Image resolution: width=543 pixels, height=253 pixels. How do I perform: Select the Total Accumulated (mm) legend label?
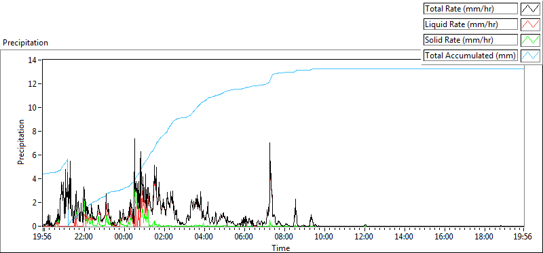pos(470,55)
